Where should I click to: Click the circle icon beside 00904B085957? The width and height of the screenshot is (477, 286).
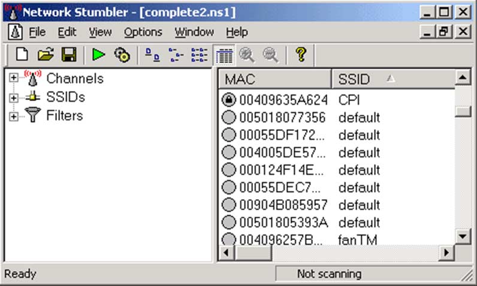click(x=229, y=205)
